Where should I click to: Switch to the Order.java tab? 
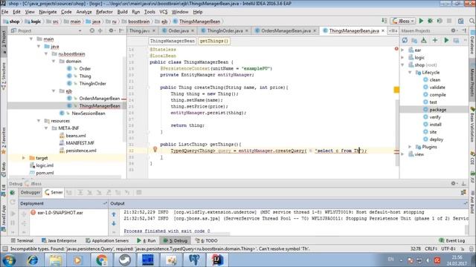tap(178, 30)
